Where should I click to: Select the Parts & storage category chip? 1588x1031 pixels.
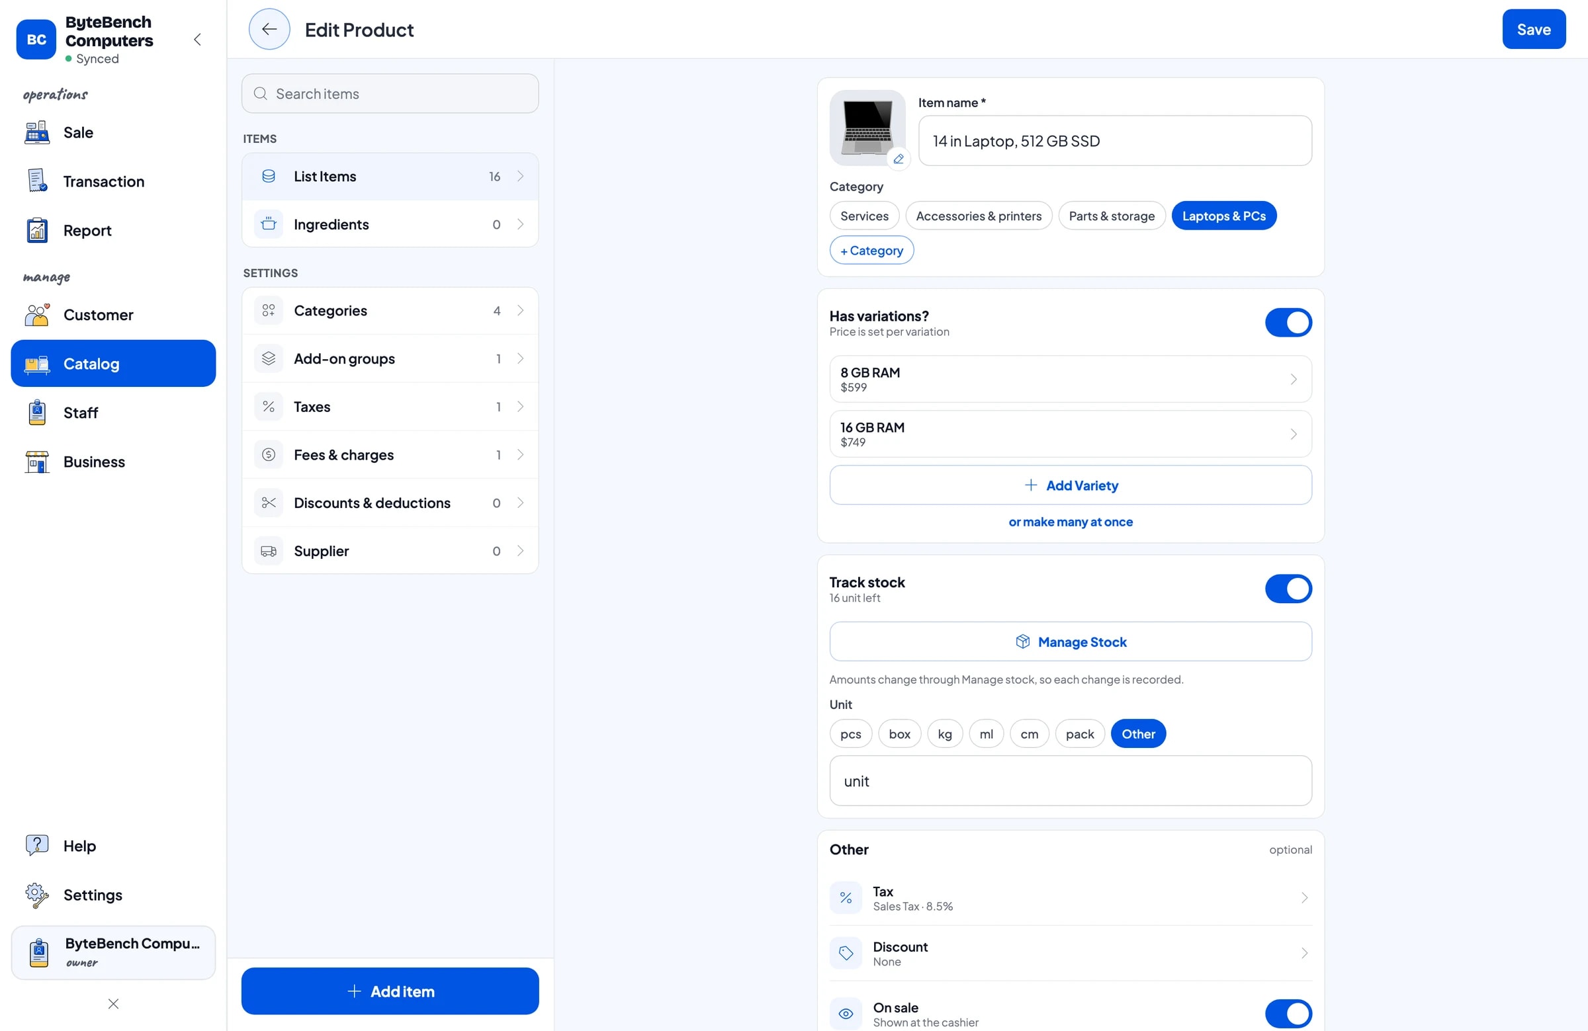(1111, 216)
